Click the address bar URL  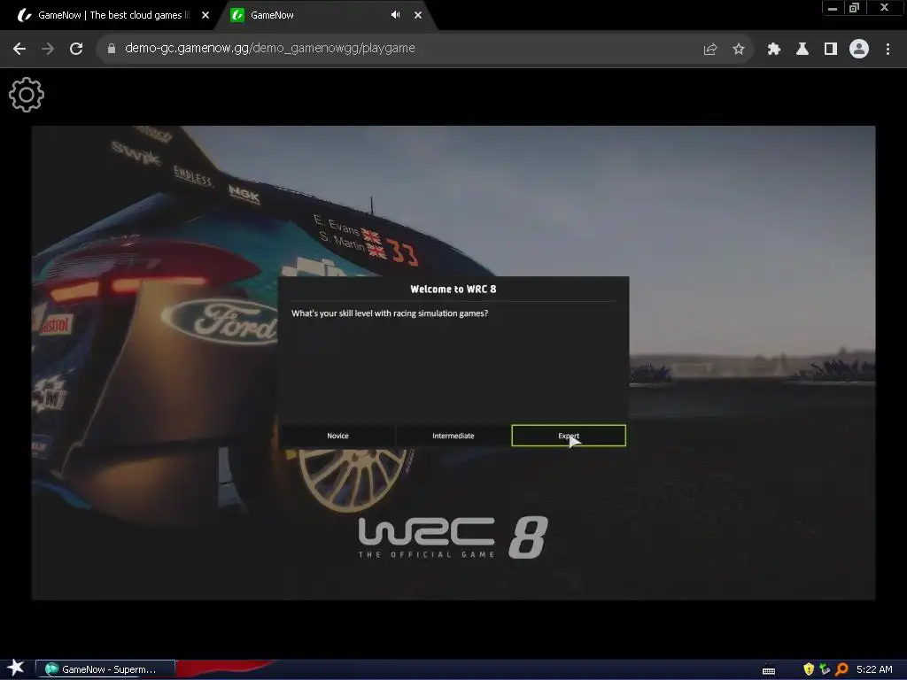269,48
